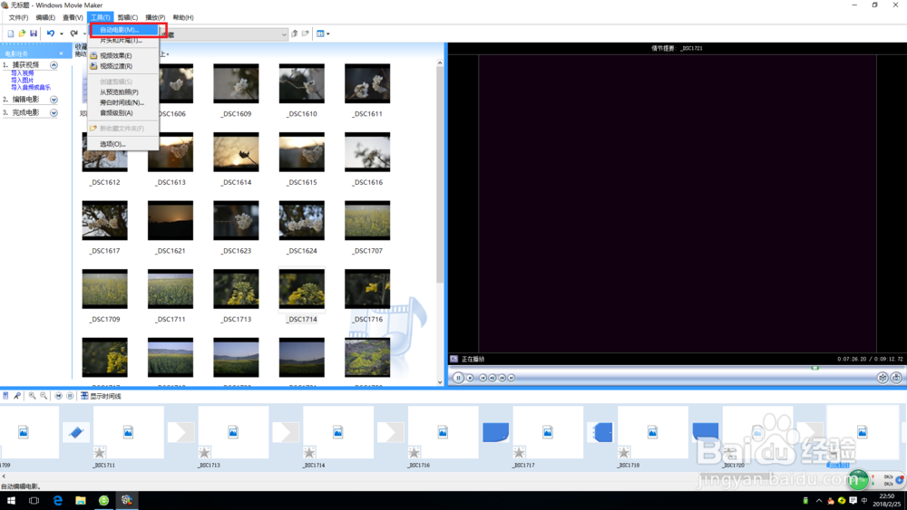
Task: Create a new project from the toolbar
Action: point(10,34)
